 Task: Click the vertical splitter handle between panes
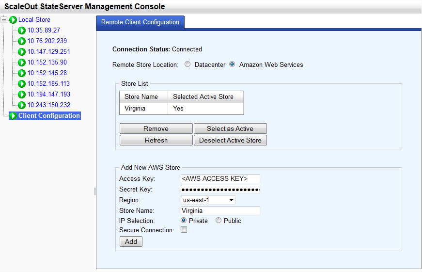coord(95,191)
